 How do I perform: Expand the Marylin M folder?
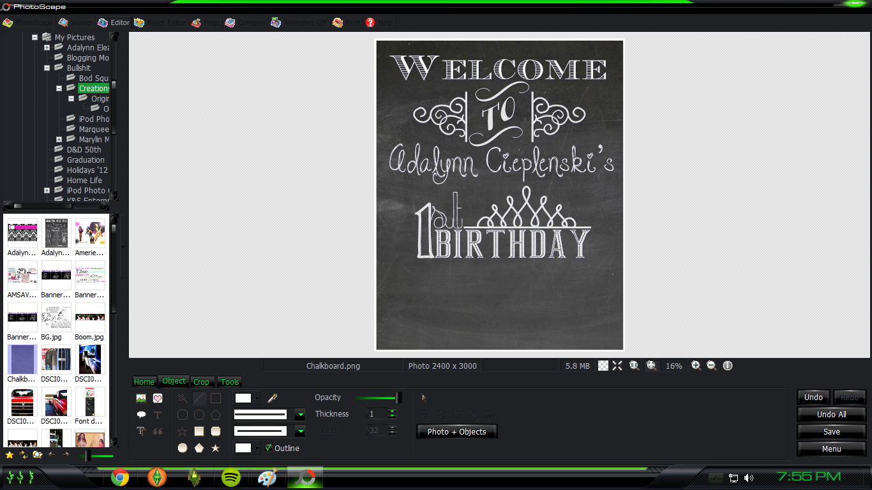click(x=59, y=140)
